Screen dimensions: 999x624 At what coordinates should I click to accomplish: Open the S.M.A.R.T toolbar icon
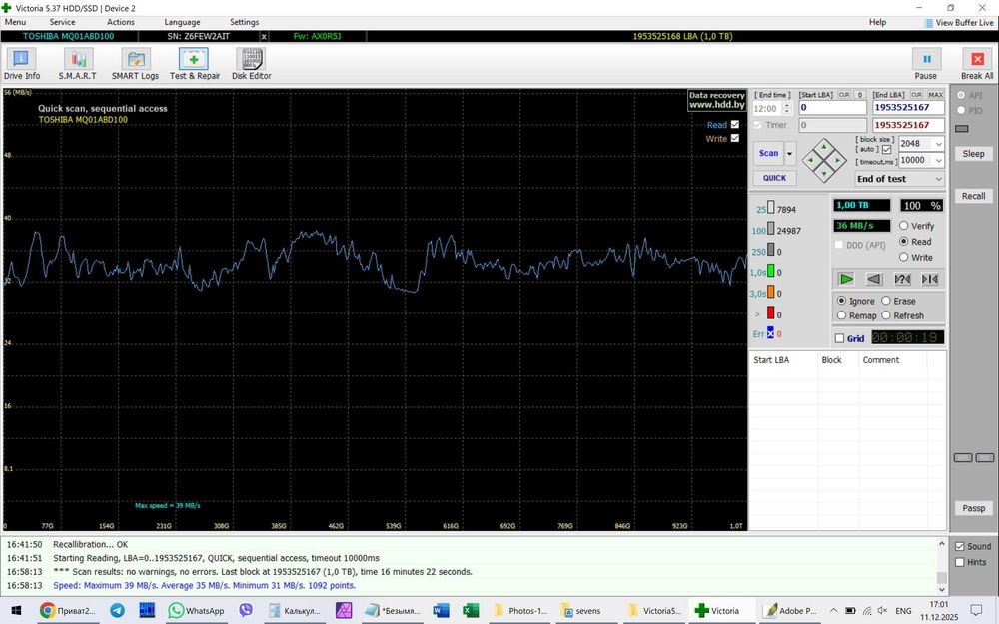77,63
